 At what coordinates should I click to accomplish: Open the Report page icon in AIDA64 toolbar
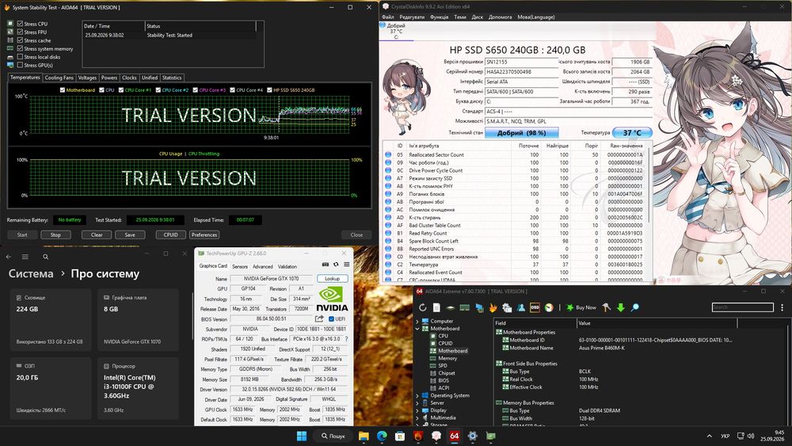[436, 307]
